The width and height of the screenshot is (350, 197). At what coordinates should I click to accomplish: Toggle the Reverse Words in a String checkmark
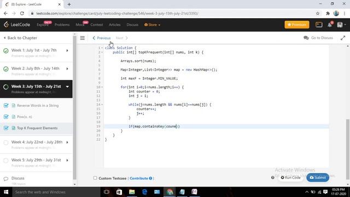click(x=6, y=106)
